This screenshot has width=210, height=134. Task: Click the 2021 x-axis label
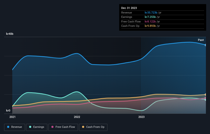point(13,117)
